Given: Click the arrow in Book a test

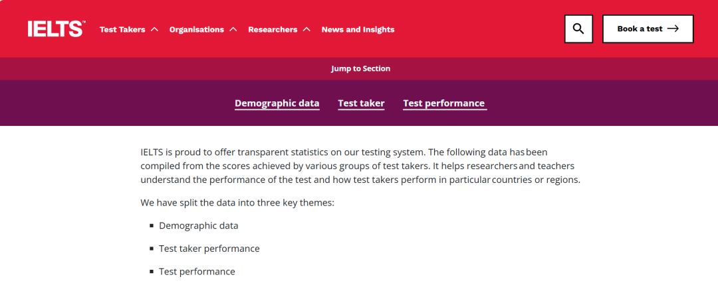Looking at the screenshot, I should click(673, 29).
